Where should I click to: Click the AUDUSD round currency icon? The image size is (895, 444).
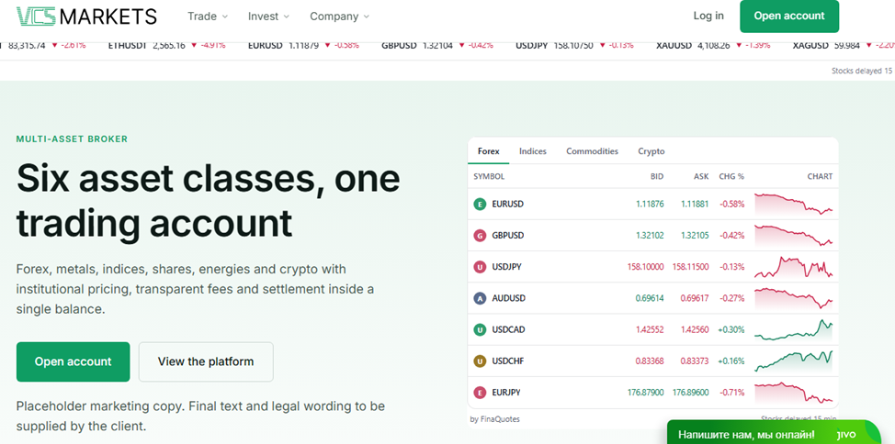480,298
